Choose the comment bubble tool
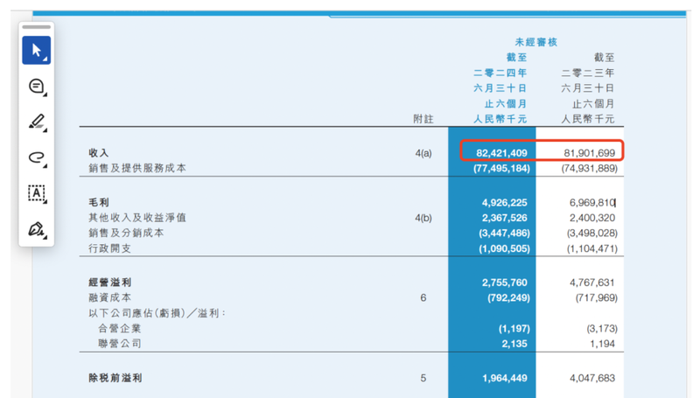 pos(36,87)
